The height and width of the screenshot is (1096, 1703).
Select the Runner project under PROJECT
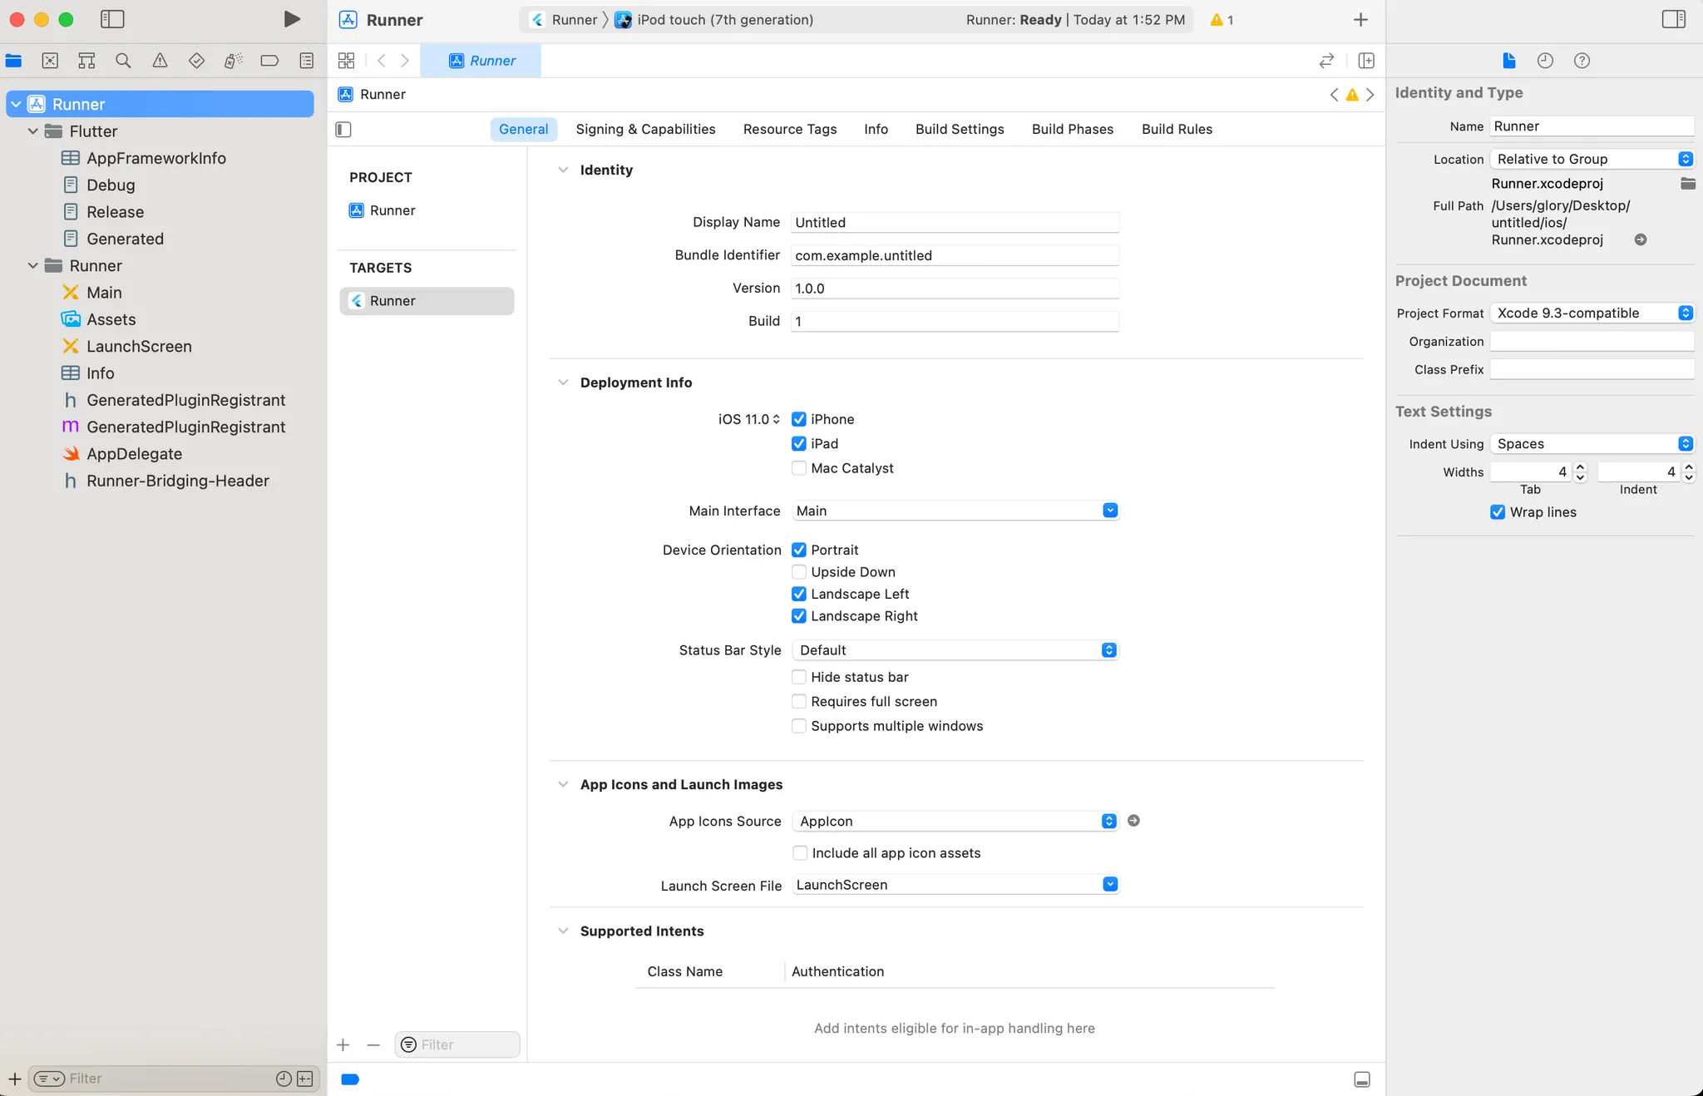(392, 210)
